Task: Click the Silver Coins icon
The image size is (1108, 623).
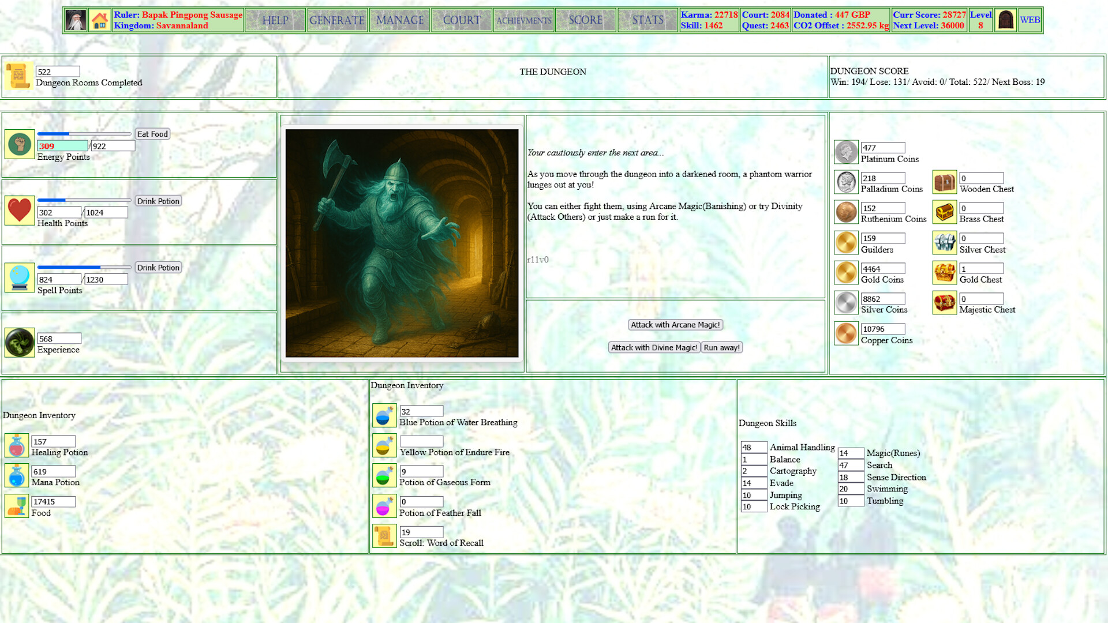Action: [846, 303]
